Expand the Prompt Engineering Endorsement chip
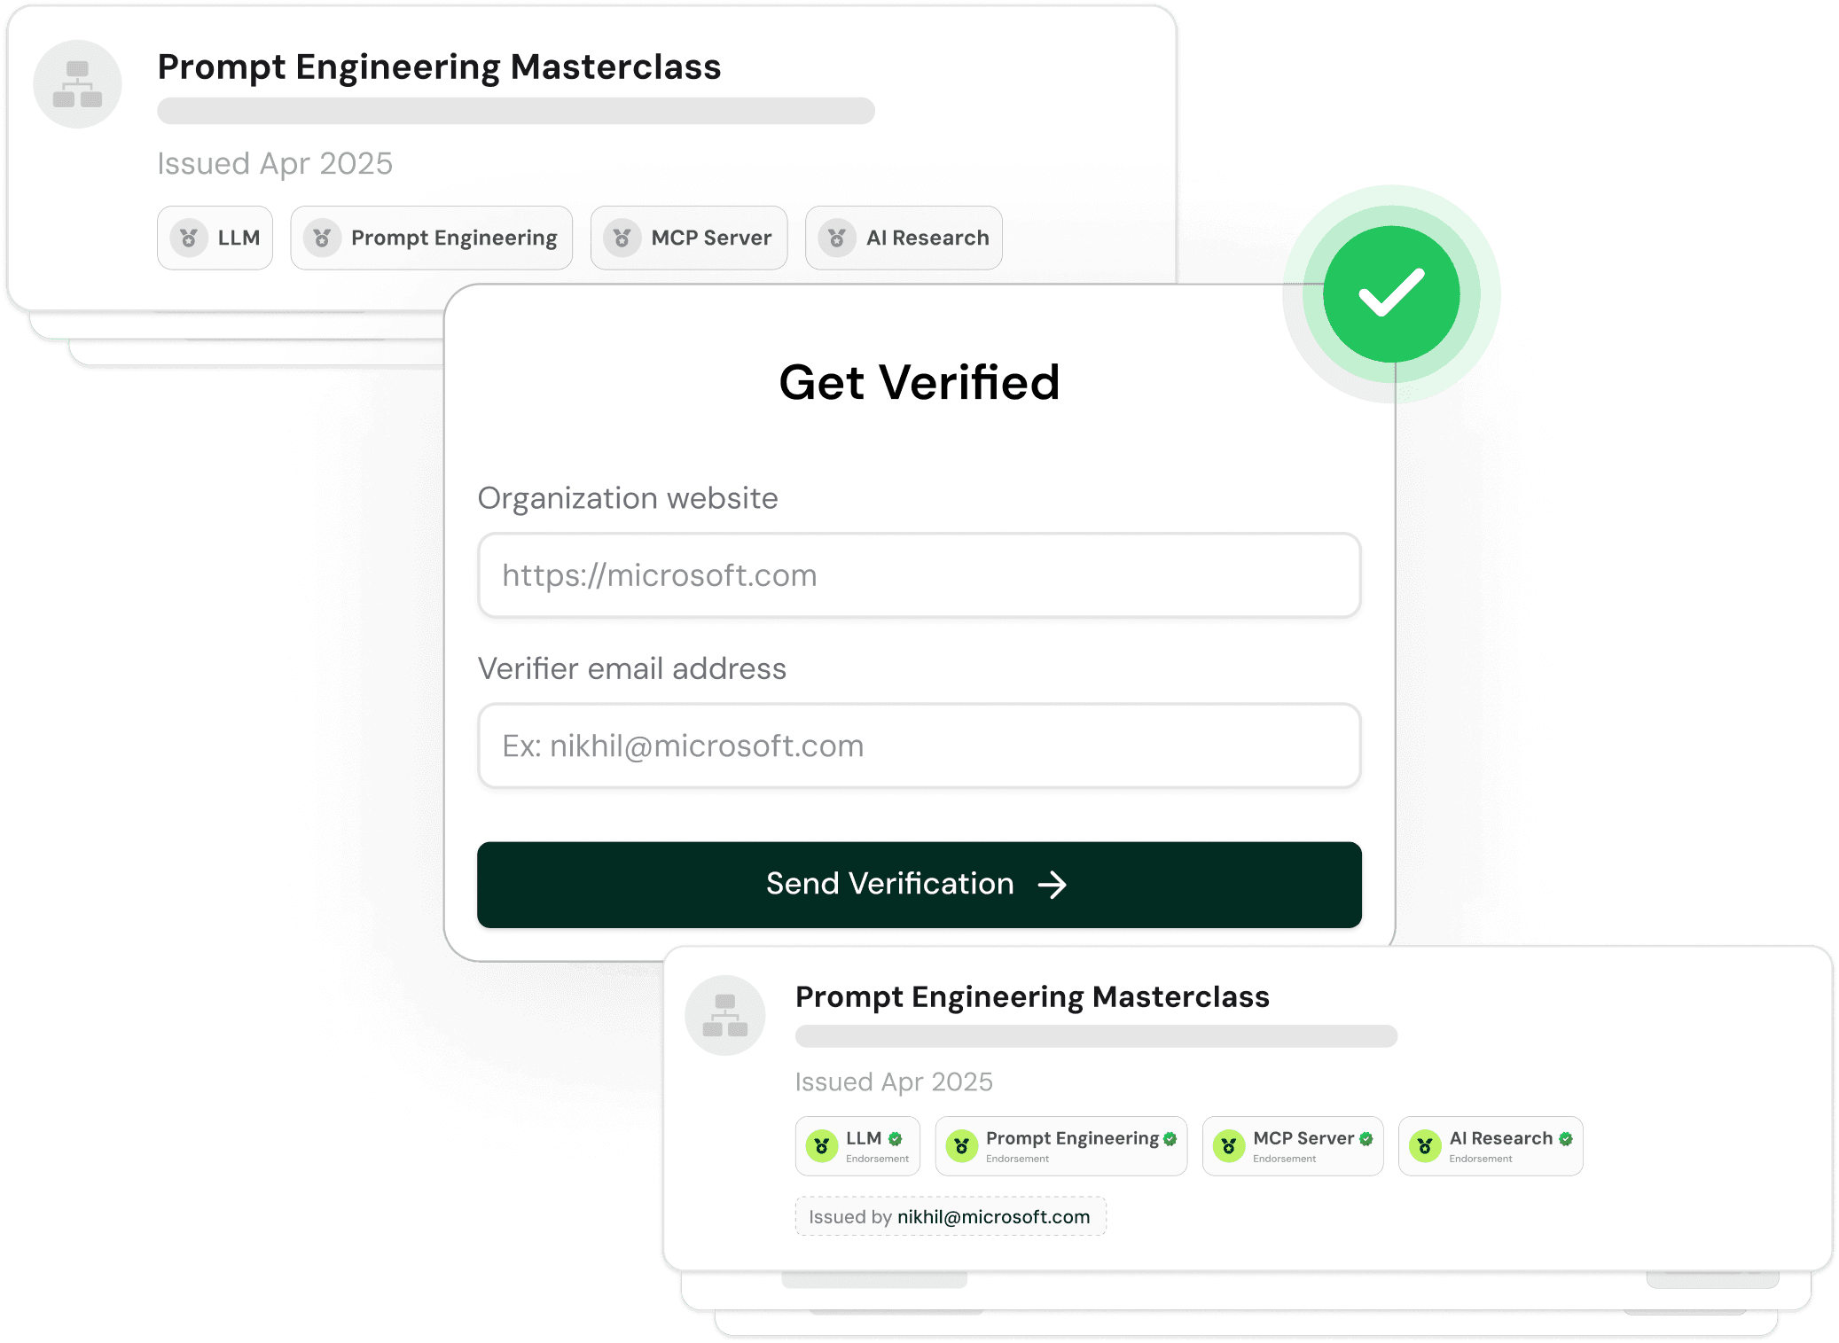This screenshot has width=1839, height=1343. pos(1060,1145)
